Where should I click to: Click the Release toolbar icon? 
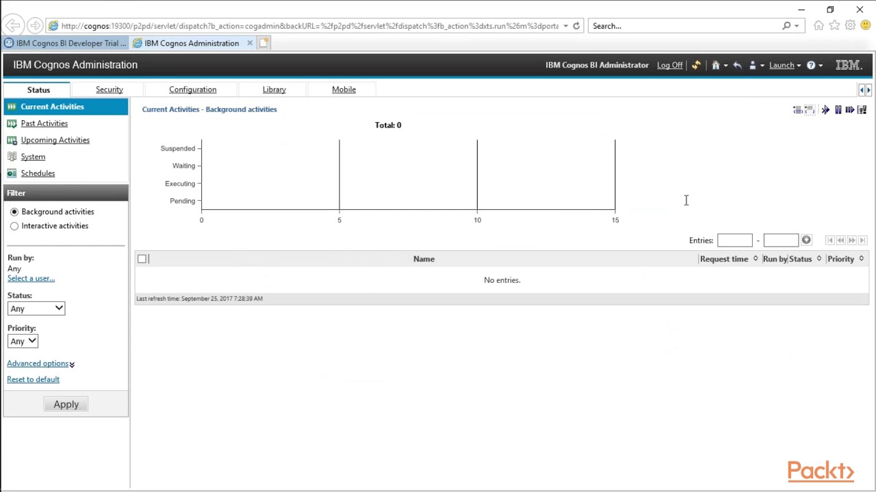[x=850, y=110]
